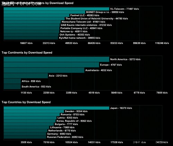Click the Asia - 2212 kb/s label
The width and height of the screenshot is (173, 146).
click(58, 76)
